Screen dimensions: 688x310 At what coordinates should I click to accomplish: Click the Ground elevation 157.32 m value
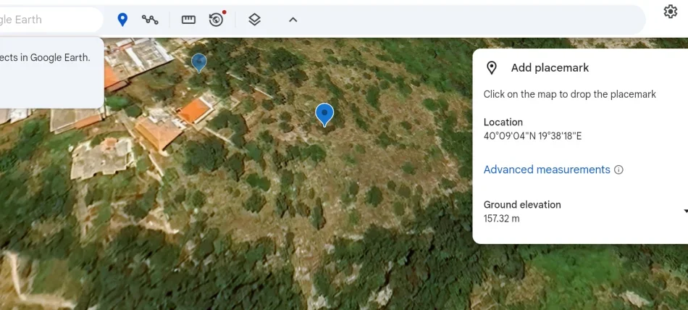pos(501,218)
